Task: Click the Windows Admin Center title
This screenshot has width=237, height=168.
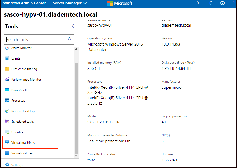Action: (25, 3)
